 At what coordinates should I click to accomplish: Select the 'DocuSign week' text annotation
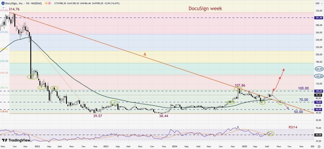[x=205, y=8]
